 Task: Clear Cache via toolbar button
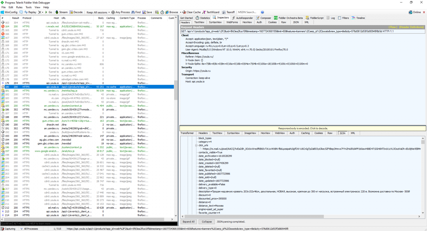(x=192, y=12)
